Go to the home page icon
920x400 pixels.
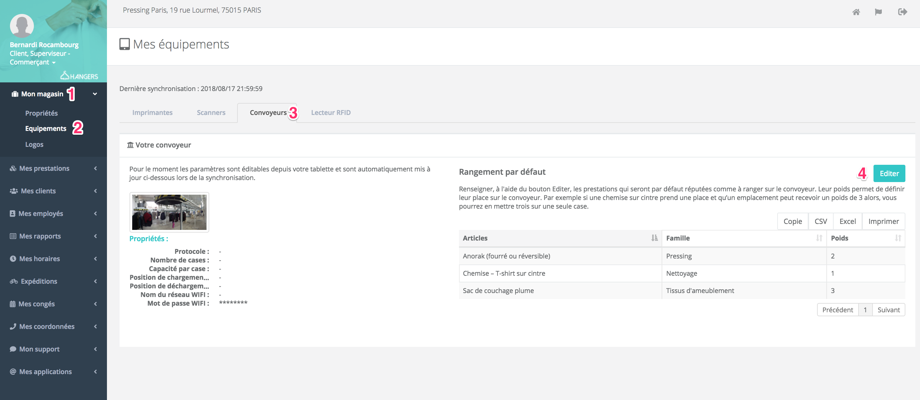pyautogui.click(x=856, y=12)
